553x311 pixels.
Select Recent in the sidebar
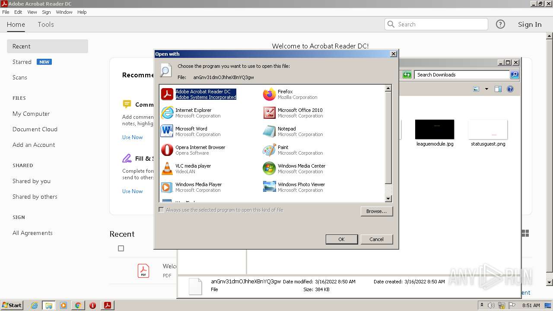48,46
